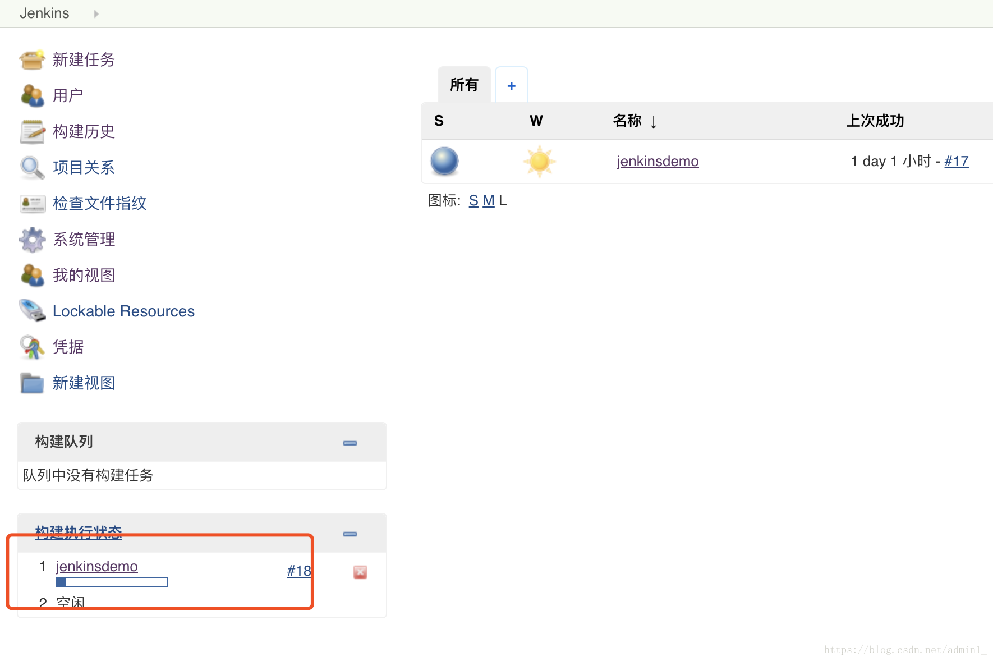Open the 新建任务 link
The height and width of the screenshot is (661, 993).
(x=84, y=59)
